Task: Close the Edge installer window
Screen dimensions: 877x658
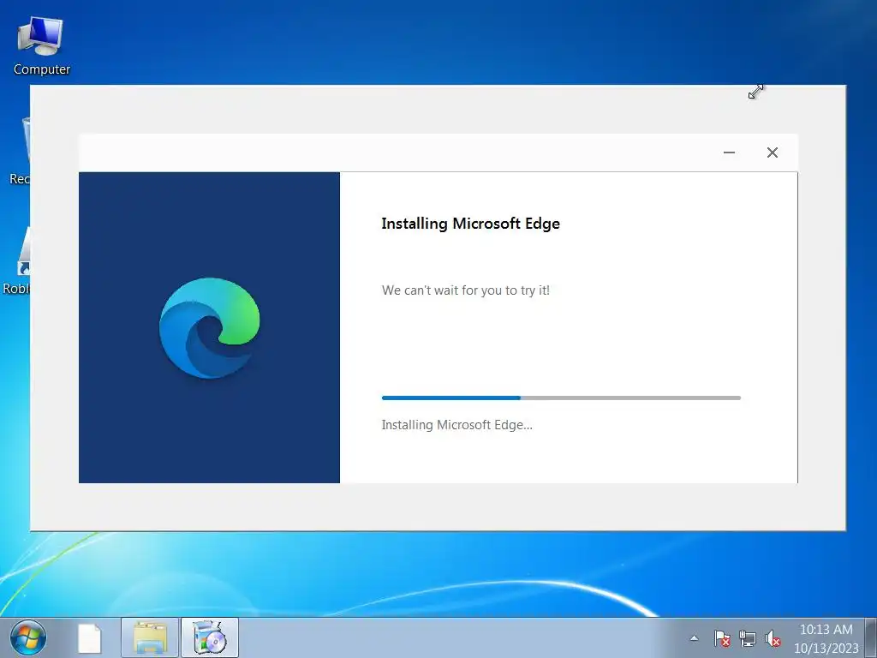Action: click(773, 153)
